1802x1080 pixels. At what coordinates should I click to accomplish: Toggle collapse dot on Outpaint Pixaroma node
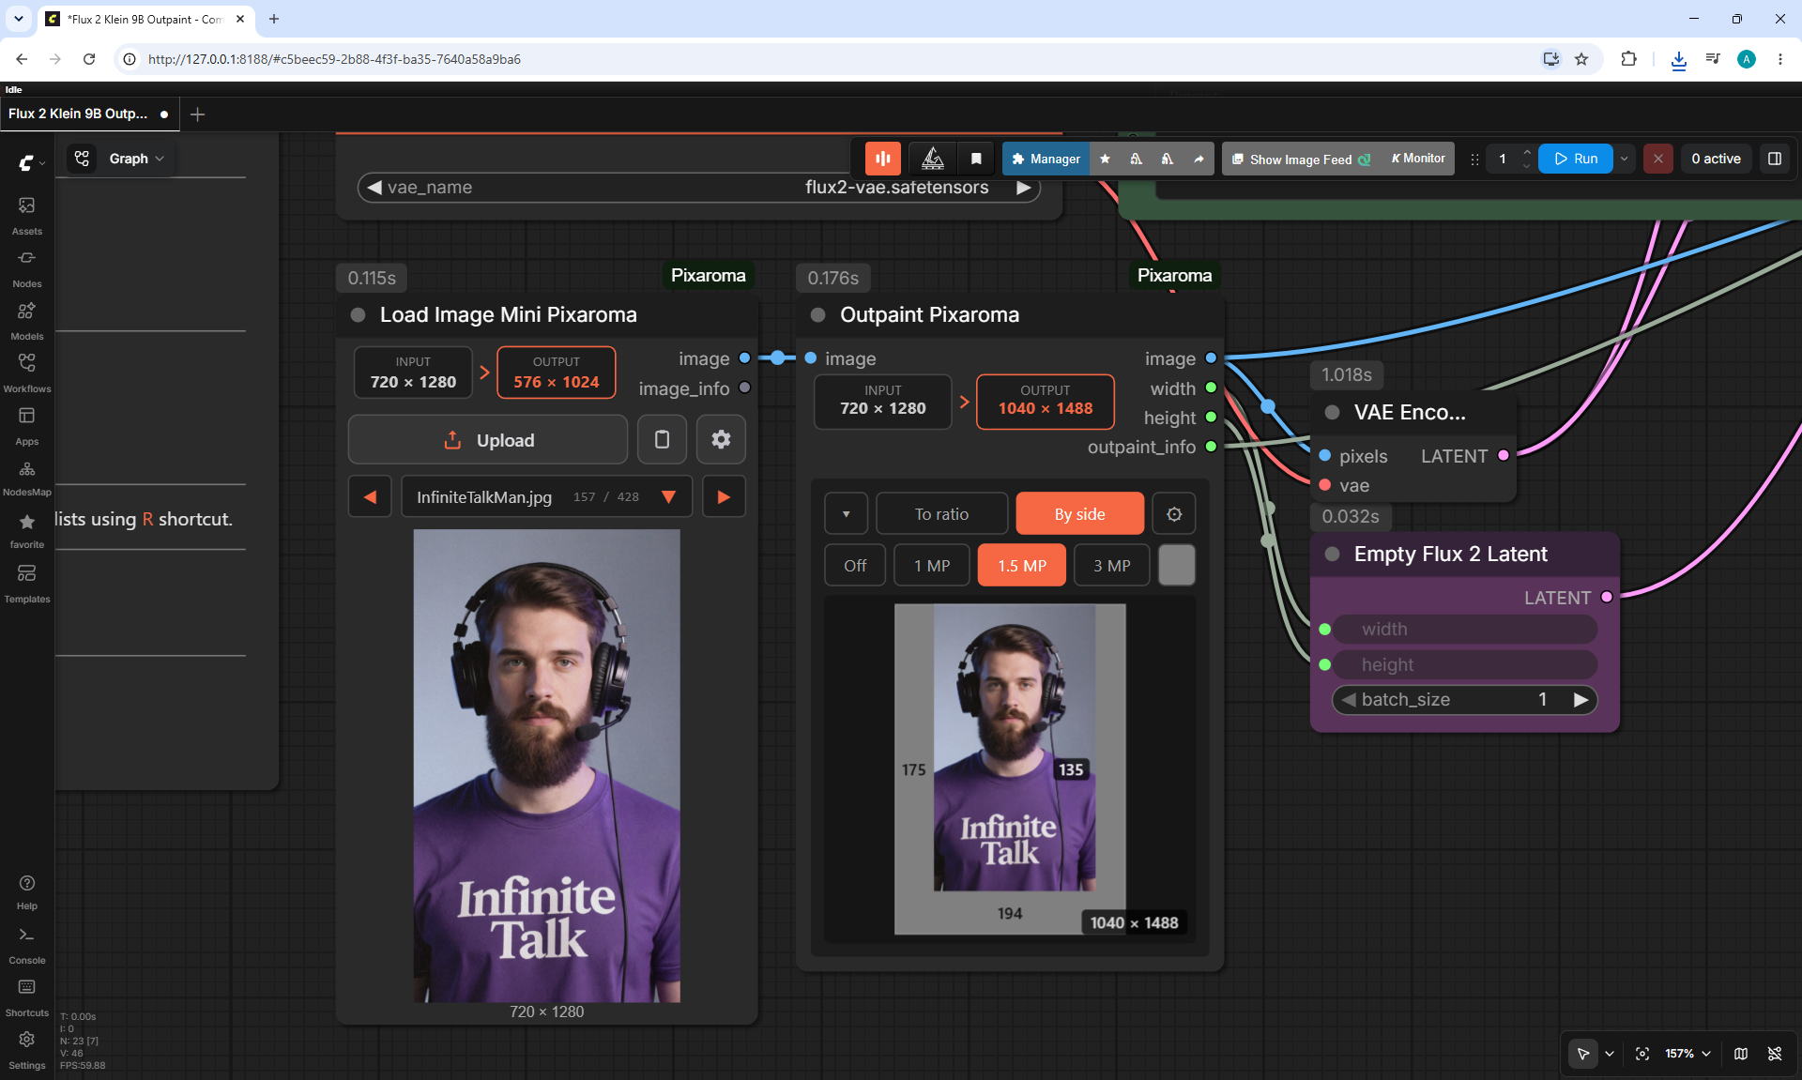818,315
